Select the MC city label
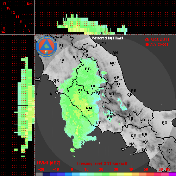 [x=113, y=63]
